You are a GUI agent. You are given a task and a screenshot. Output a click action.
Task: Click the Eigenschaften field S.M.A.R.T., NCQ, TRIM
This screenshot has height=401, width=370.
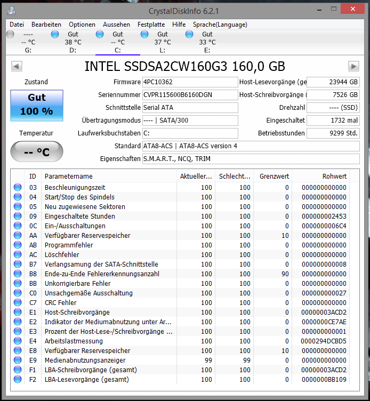pos(251,159)
